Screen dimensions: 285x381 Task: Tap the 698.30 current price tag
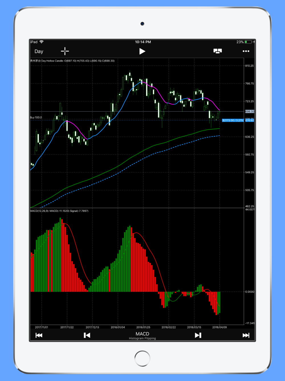(250, 112)
